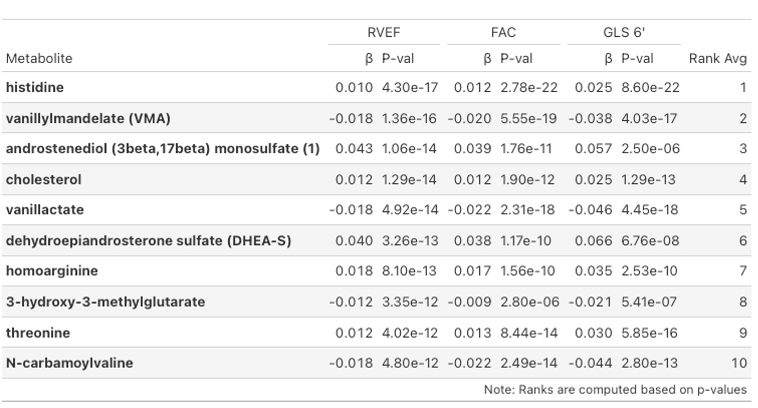
Task: Click androstenediol (3beta,17beta) monosulfate (1) row
Action: (163, 149)
